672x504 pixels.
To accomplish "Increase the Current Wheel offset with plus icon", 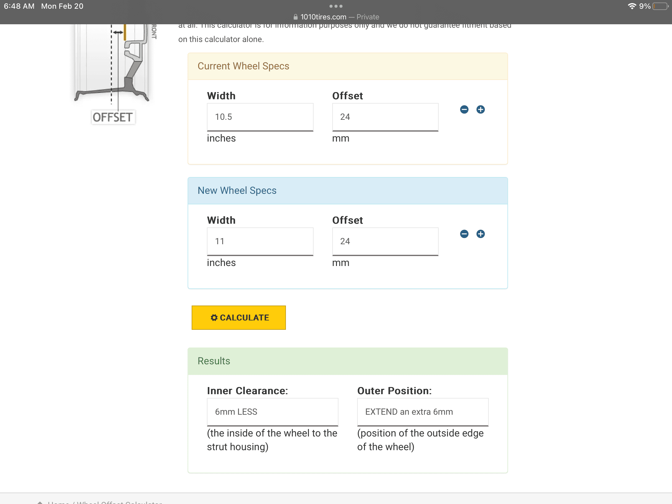I will point(480,110).
